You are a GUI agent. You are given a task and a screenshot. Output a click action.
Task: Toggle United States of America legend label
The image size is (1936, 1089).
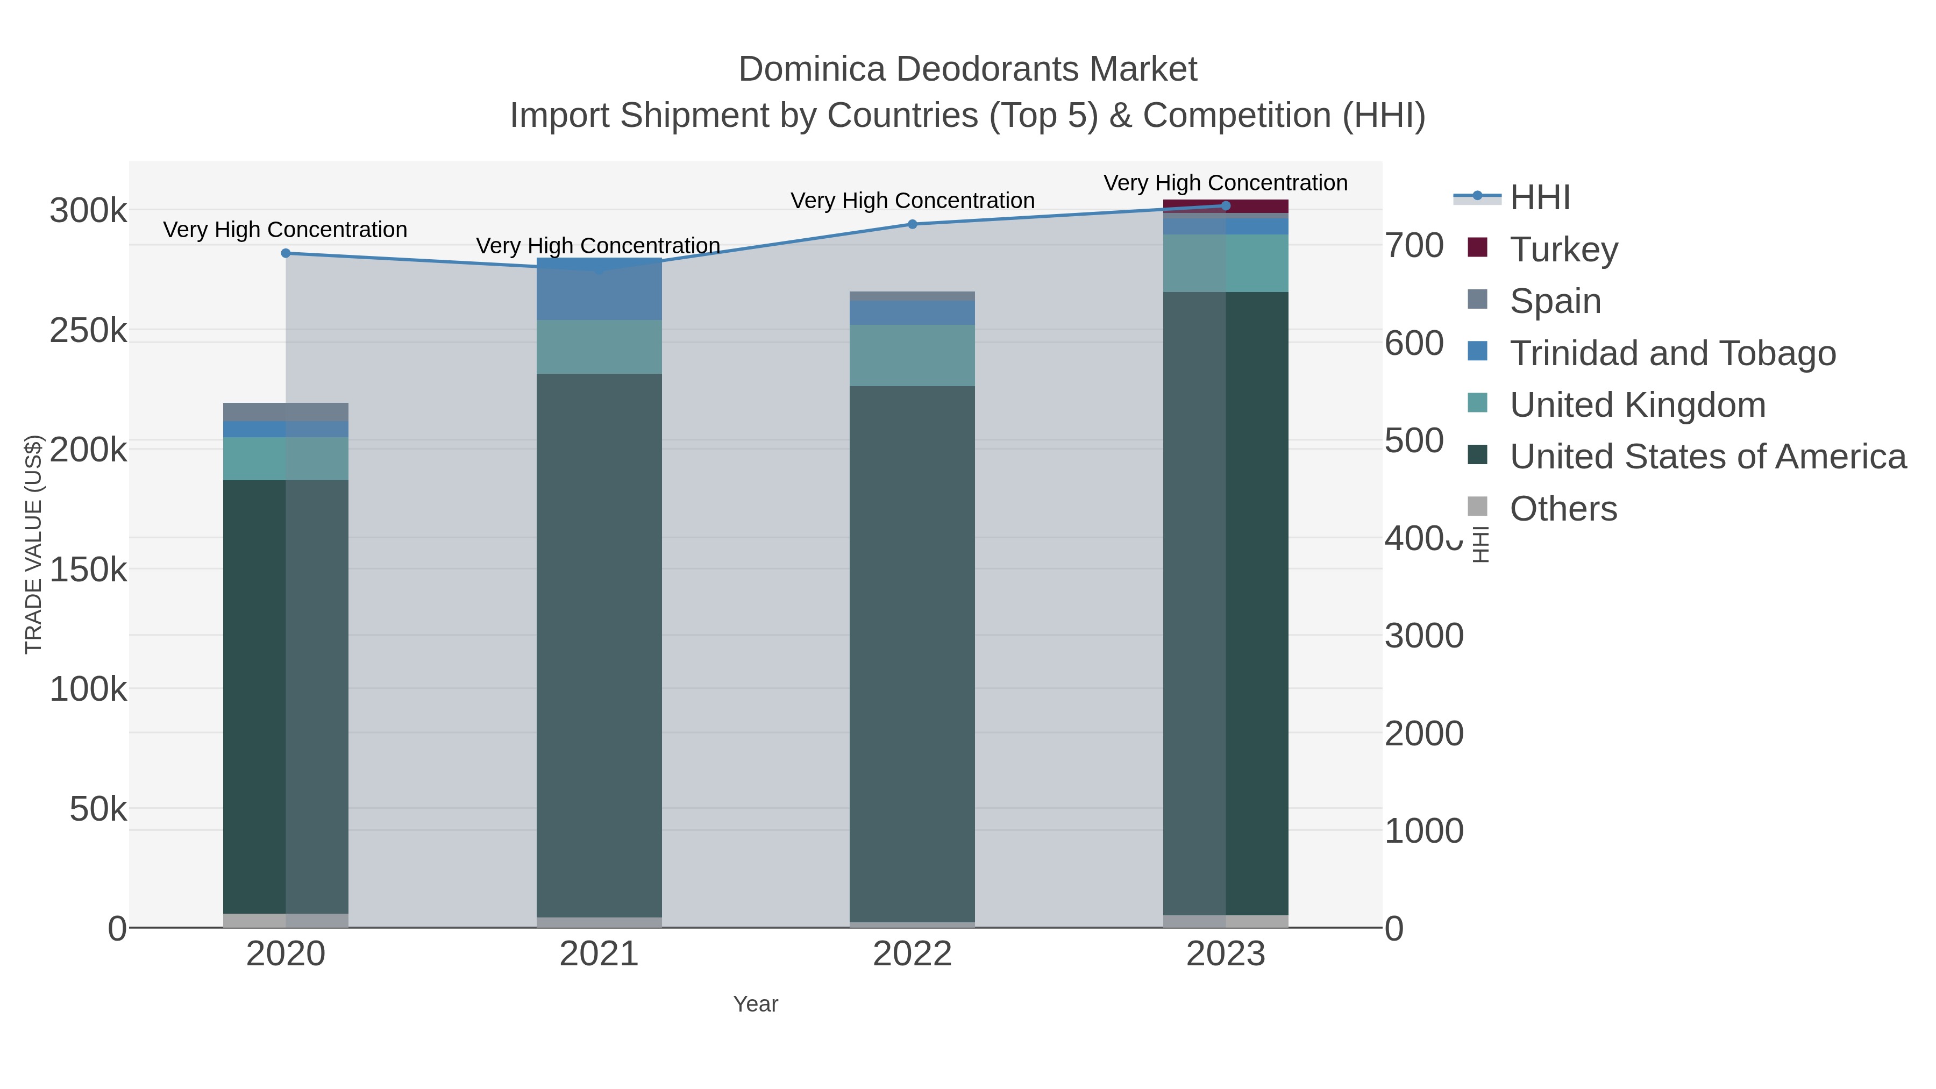point(1709,456)
